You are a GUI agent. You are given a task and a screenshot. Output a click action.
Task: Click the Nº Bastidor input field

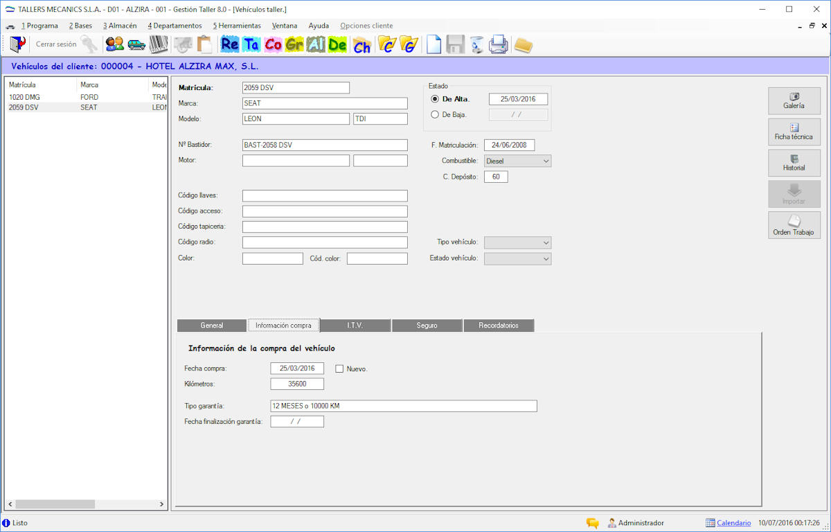pyautogui.click(x=325, y=145)
